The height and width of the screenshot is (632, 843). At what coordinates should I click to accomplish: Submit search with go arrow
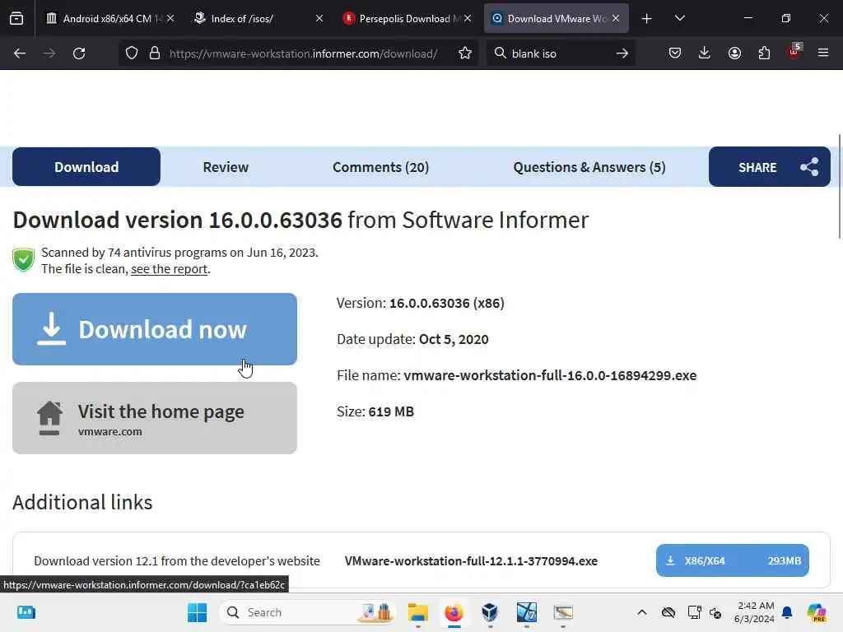pos(622,53)
